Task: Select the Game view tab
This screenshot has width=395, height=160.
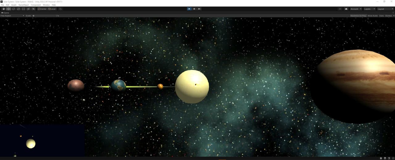Action: coord(5,13)
